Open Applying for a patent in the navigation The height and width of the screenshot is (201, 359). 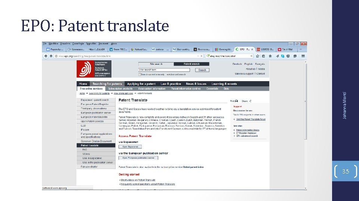[141, 84]
